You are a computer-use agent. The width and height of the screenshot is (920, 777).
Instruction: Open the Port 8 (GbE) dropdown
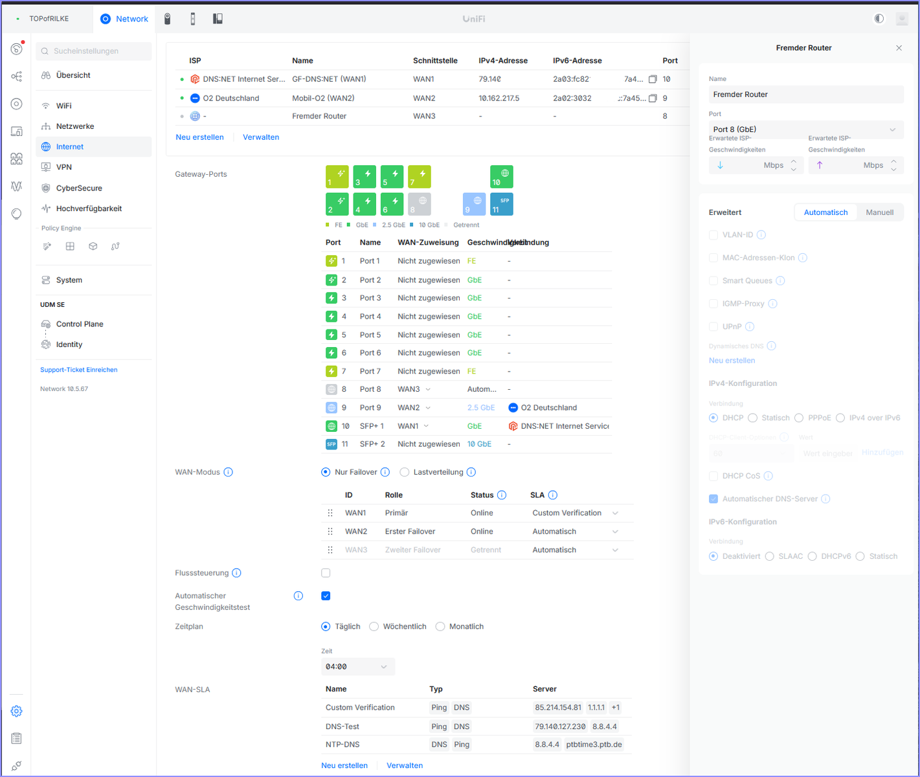806,129
